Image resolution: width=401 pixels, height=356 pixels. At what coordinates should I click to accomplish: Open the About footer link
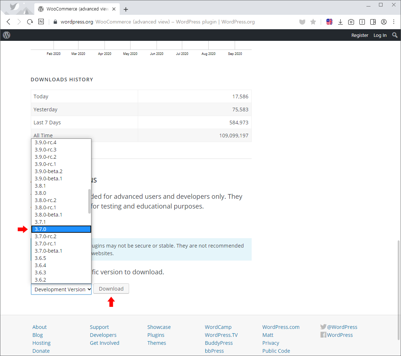click(x=39, y=327)
